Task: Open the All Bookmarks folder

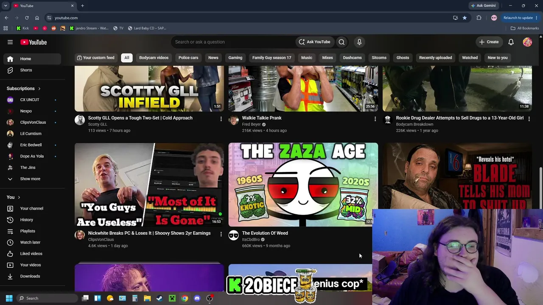Action: point(525,28)
